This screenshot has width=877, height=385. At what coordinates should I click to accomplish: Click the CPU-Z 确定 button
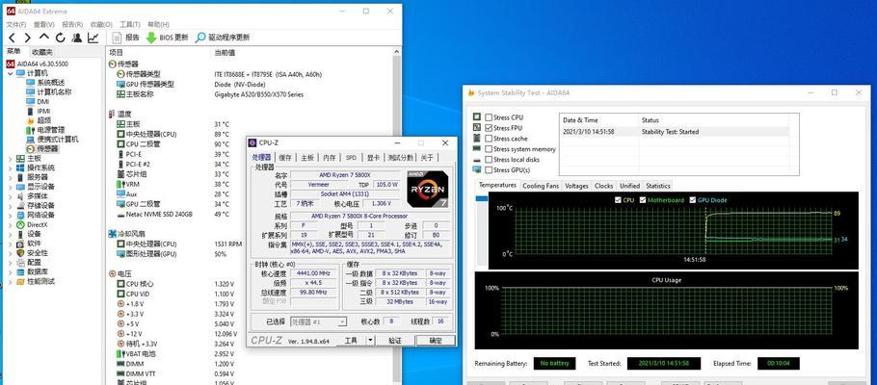[436, 341]
